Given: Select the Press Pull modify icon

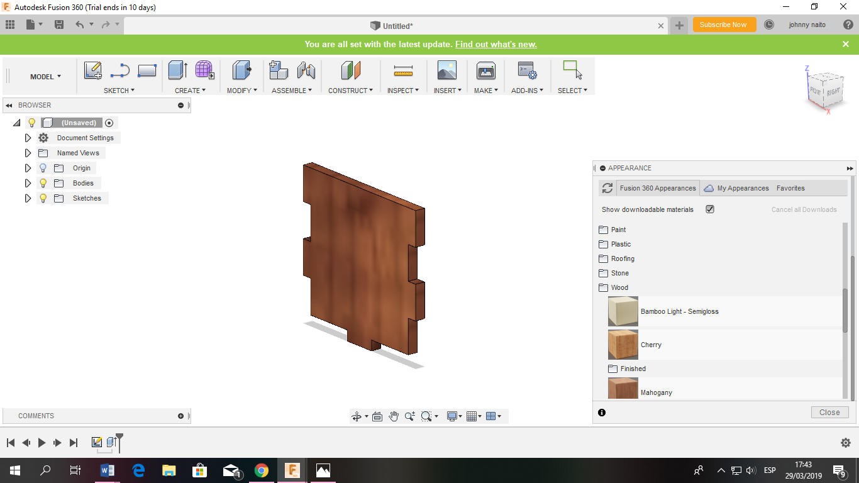Looking at the screenshot, I should tap(241, 70).
